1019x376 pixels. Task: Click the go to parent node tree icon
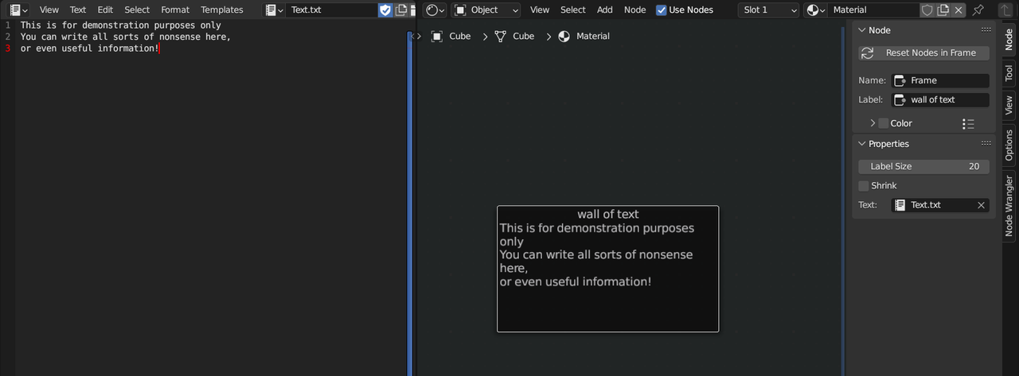[x=1004, y=10]
